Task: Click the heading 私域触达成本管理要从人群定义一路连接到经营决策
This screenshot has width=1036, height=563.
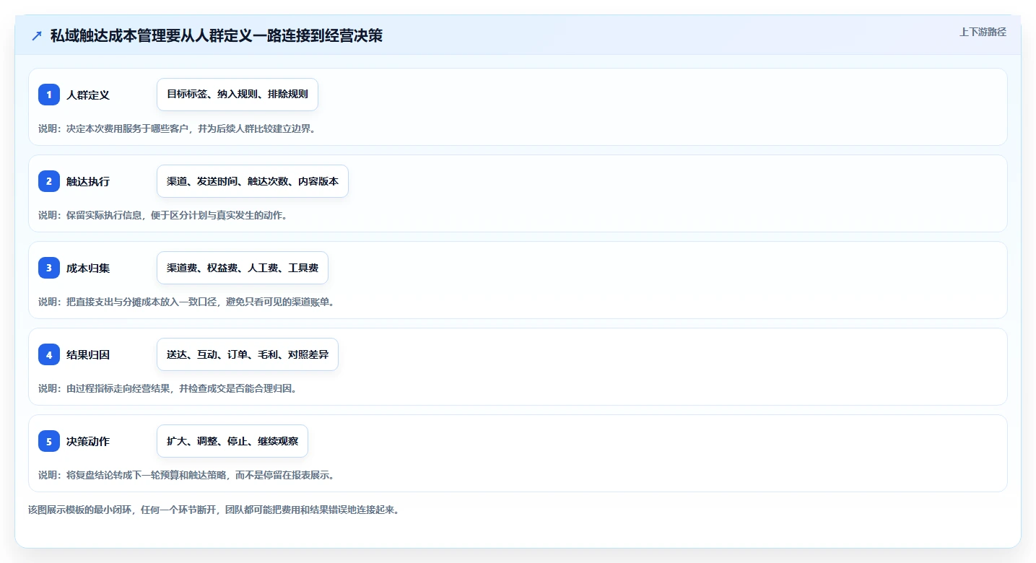Action: (x=217, y=36)
